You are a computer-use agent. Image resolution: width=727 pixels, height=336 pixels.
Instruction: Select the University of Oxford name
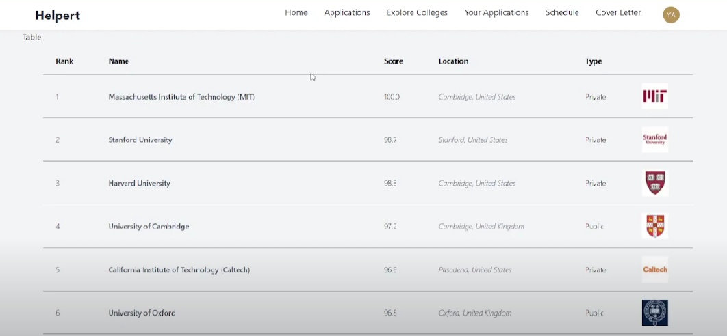tap(142, 313)
